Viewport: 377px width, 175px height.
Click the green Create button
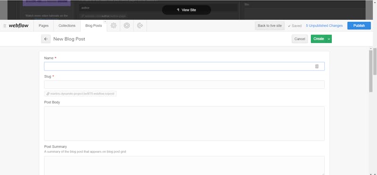[319, 39]
